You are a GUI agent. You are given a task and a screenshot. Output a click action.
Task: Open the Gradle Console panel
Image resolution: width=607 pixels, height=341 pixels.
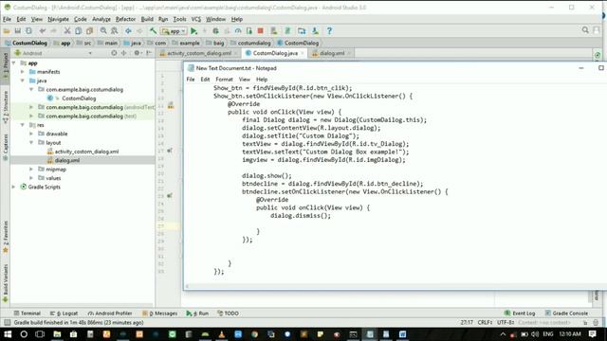pos(566,314)
